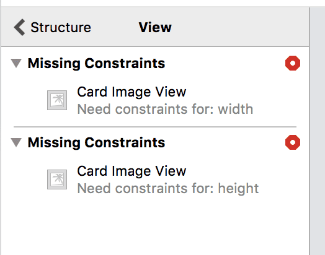Click 'Need constraints for: width' description
The height and width of the screenshot is (255, 325).
tap(165, 109)
